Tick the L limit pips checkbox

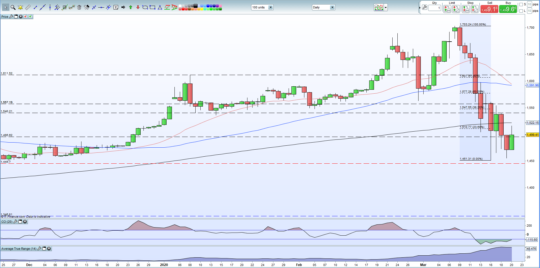(521, 11)
